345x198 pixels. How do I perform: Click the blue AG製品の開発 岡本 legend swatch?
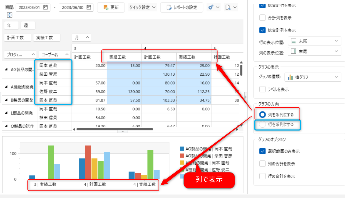(x=182, y=149)
